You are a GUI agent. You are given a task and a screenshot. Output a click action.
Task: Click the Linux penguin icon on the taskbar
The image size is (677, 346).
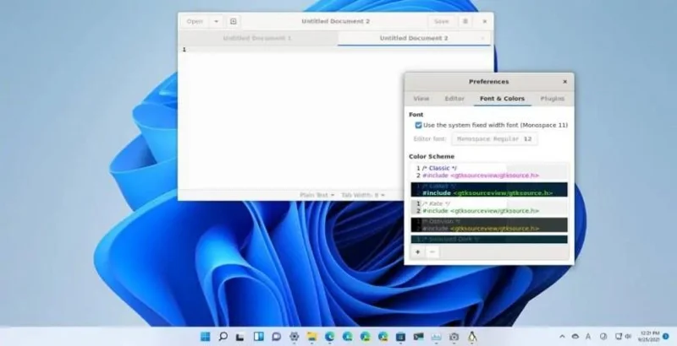click(472, 337)
